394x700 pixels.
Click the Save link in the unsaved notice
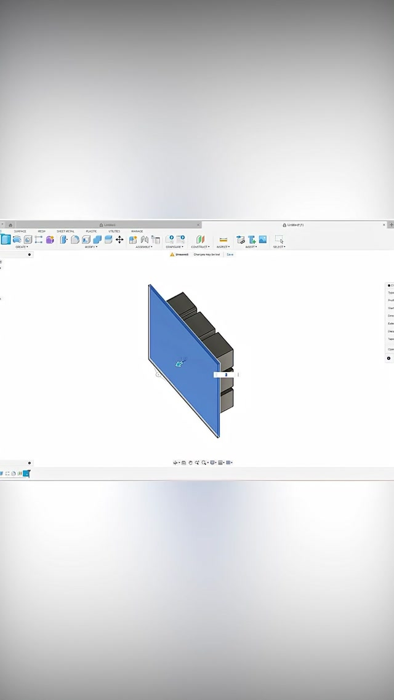[230, 254]
